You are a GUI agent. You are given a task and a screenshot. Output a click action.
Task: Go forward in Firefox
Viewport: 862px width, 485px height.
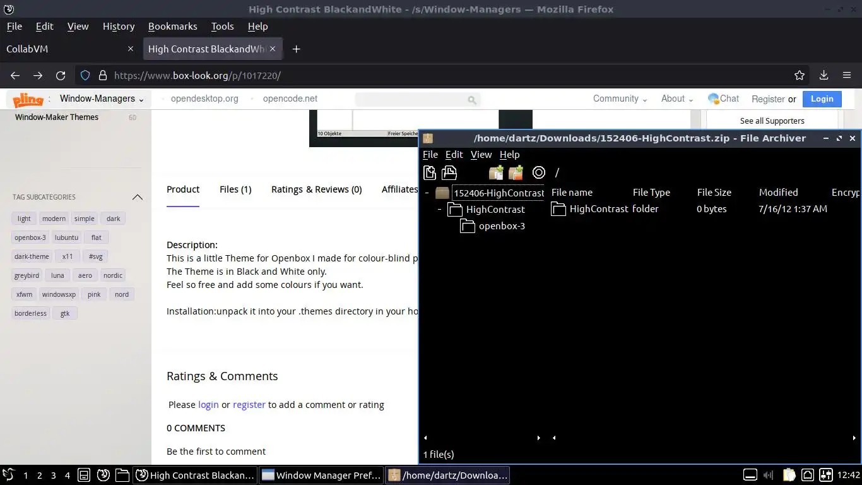point(38,75)
